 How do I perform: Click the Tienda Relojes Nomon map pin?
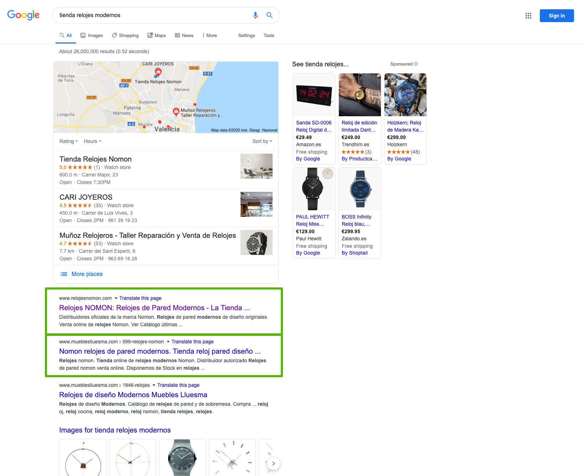coord(158,72)
